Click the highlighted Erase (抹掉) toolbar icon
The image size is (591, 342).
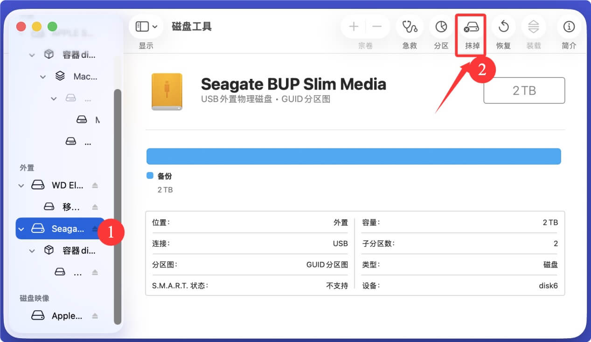point(470,27)
